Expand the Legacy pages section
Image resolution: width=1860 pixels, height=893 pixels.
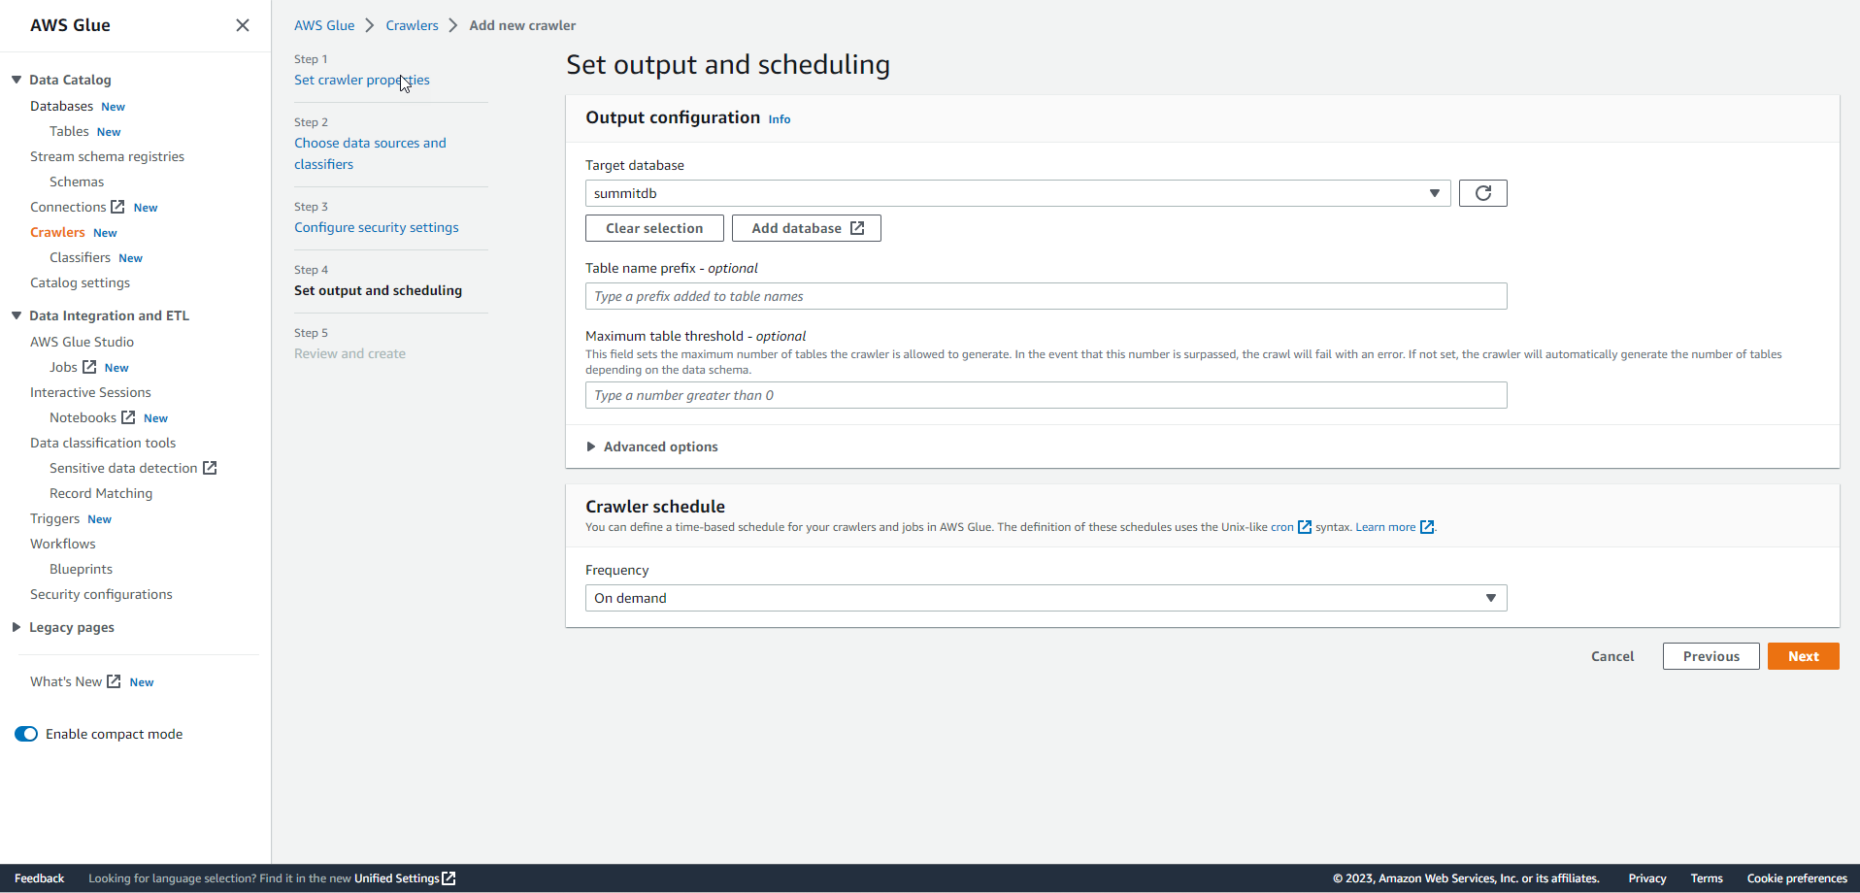click(x=17, y=627)
